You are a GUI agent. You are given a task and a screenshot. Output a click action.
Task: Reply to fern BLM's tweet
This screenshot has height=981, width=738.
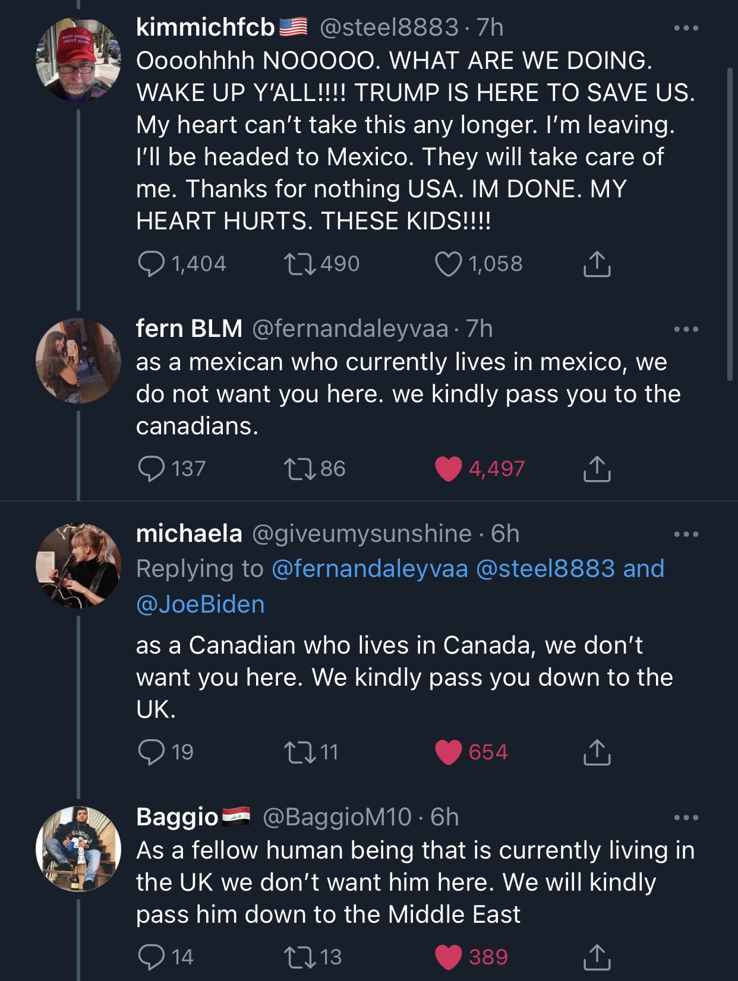pyautogui.click(x=152, y=469)
